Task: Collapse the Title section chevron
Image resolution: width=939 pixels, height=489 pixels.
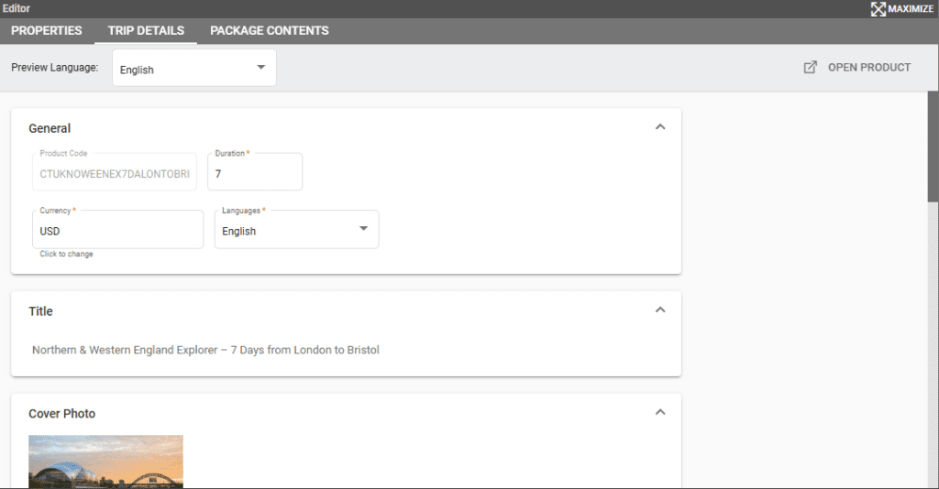Action: coord(659,310)
